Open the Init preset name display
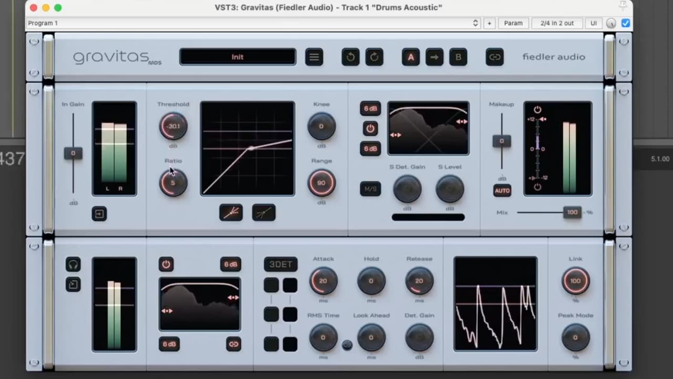This screenshot has height=379, width=673. (x=238, y=57)
